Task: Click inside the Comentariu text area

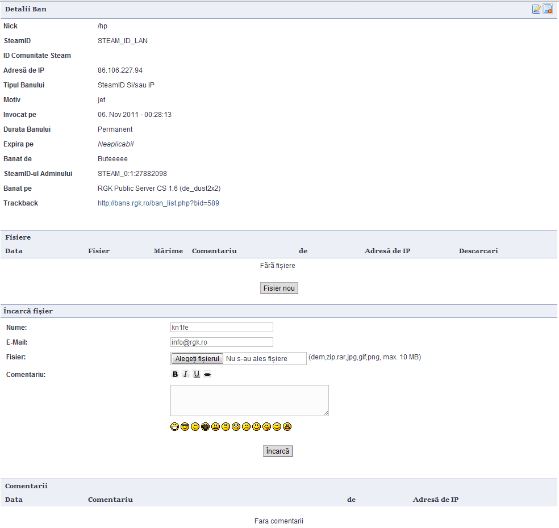Action: (x=249, y=400)
